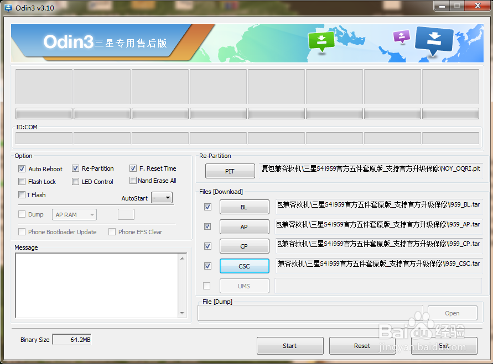Close the Odin3 window

tap(478, 6)
